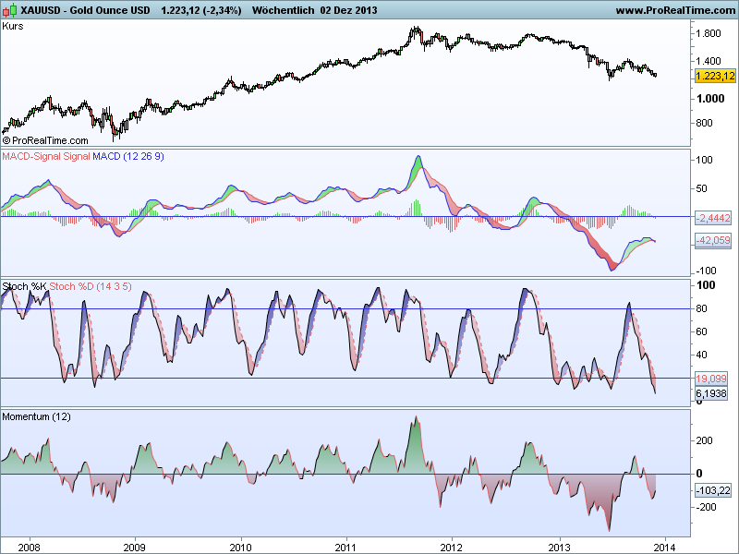Click the 1.000 price axis label

[x=710, y=99]
